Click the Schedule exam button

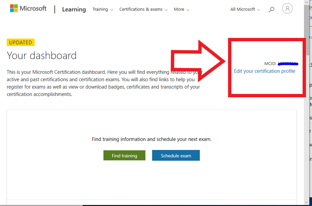click(x=176, y=155)
